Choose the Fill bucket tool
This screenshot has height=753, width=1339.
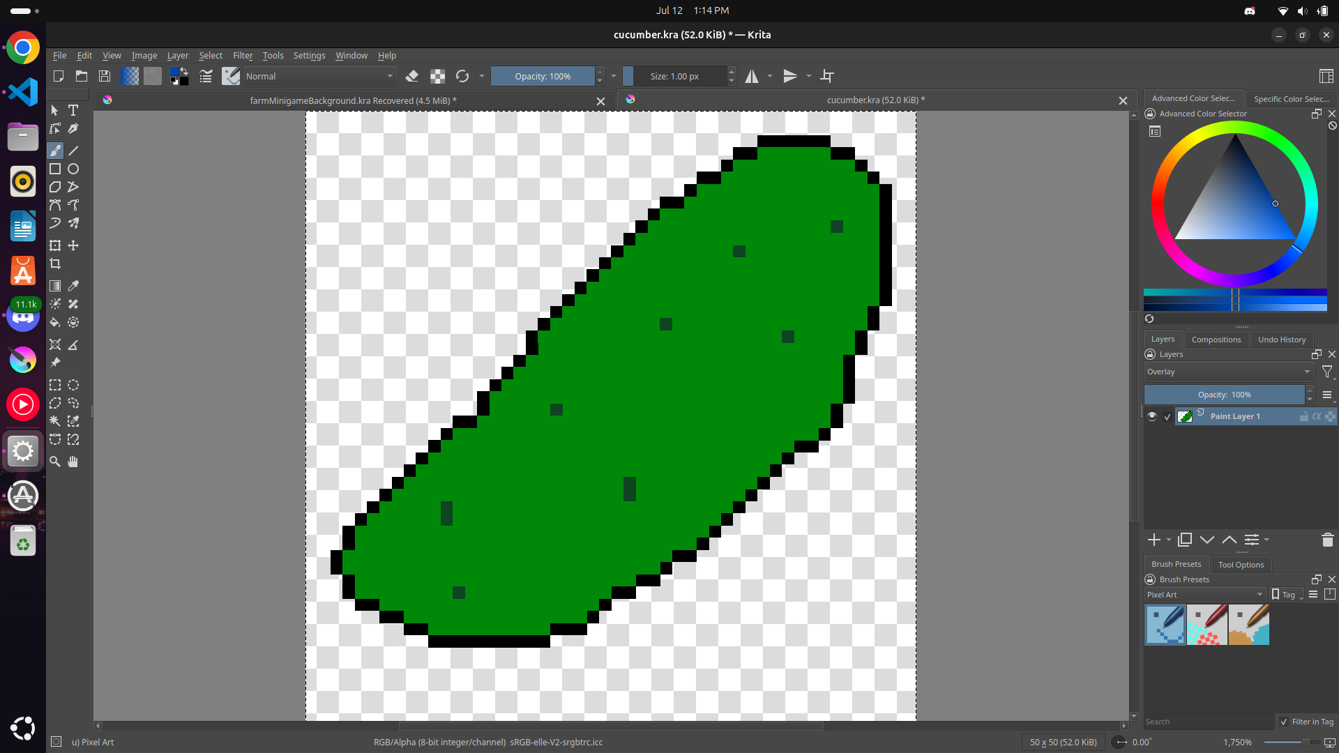55,322
